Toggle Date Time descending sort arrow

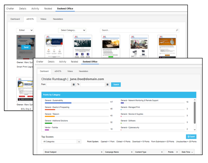[192, 152]
